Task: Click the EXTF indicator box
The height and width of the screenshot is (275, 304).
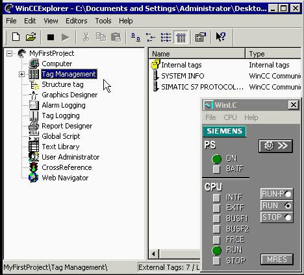Action: click(216, 208)
